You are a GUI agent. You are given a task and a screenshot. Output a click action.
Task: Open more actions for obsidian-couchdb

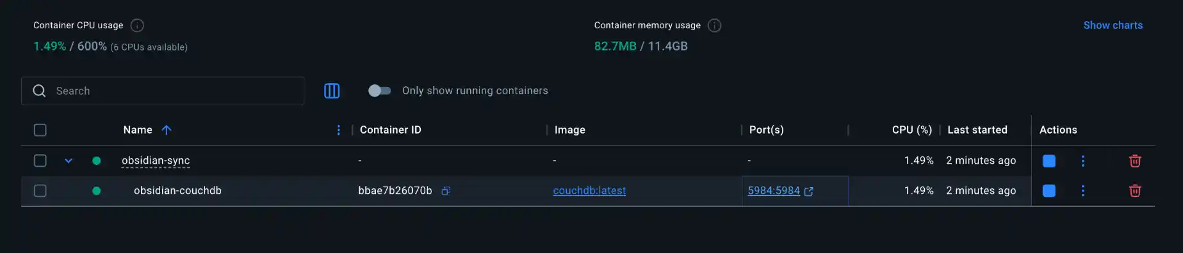[x=1083, y=191]
